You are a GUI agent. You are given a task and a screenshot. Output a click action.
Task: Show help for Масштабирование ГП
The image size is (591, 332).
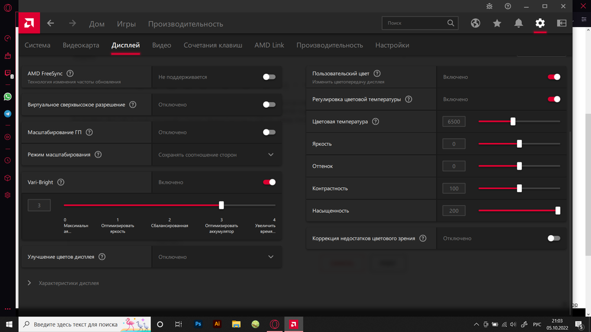pyautogui.click(x=89, y=132)
